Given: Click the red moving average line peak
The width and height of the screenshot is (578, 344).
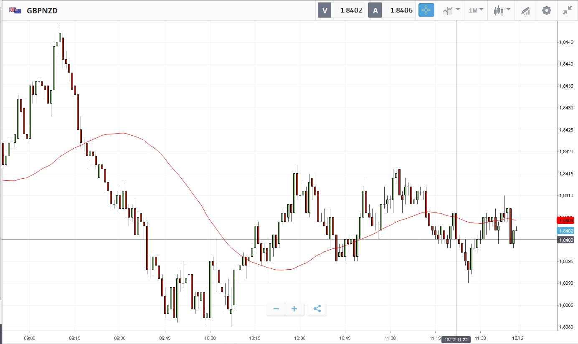Looking at the screenshot, I should click(x=121, y=133).
